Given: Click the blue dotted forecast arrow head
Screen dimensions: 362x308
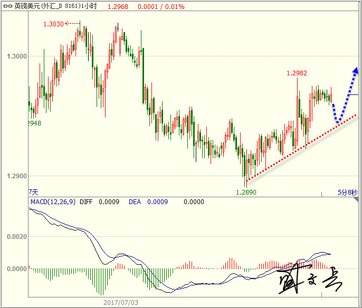Looking at the screenshot, I should pos(356,70).
